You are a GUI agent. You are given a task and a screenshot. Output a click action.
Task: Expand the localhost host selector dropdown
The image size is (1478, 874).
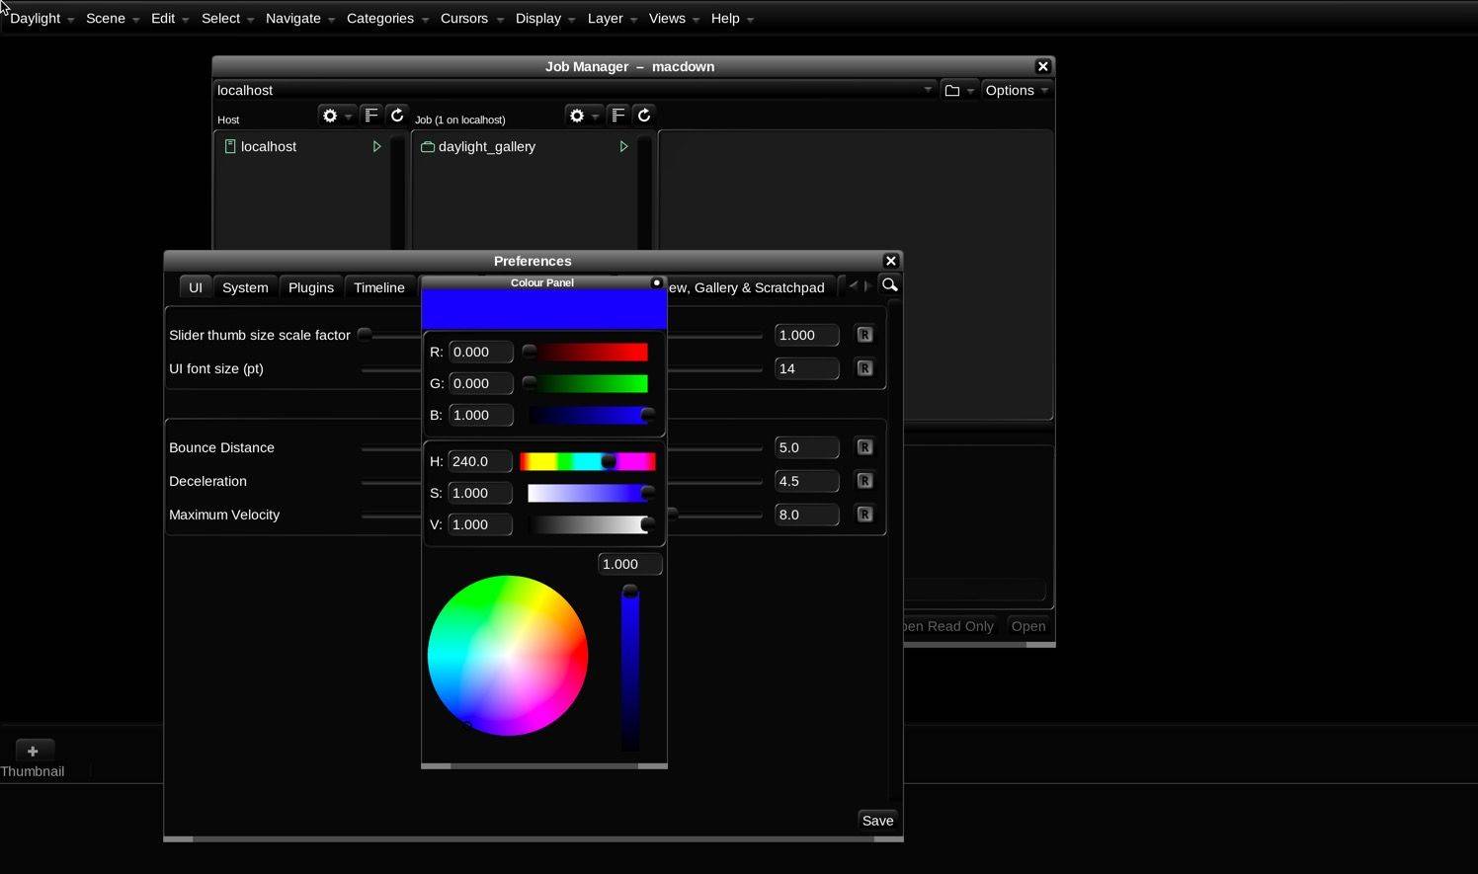click(x=927, y=90)
